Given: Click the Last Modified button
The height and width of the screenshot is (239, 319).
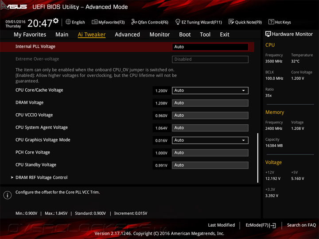Looking at the screenshot, I should click(x=222, y=225).
